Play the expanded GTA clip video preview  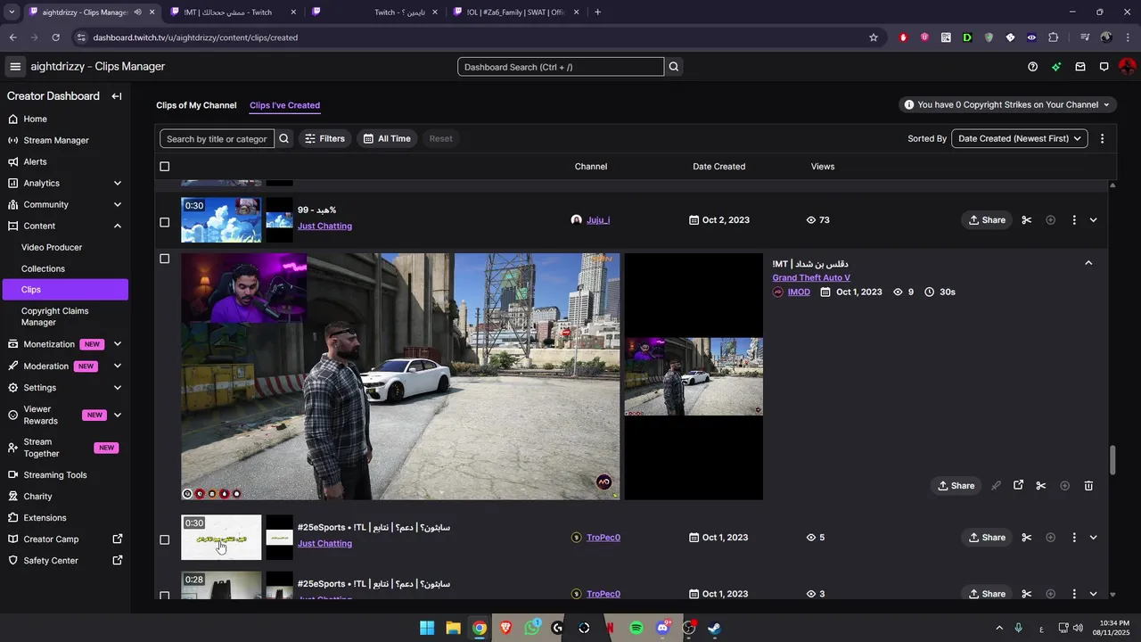400,376
